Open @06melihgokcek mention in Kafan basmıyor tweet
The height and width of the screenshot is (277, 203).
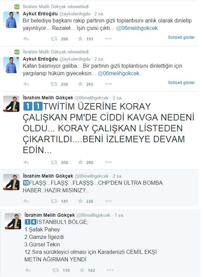click(118, 73)
